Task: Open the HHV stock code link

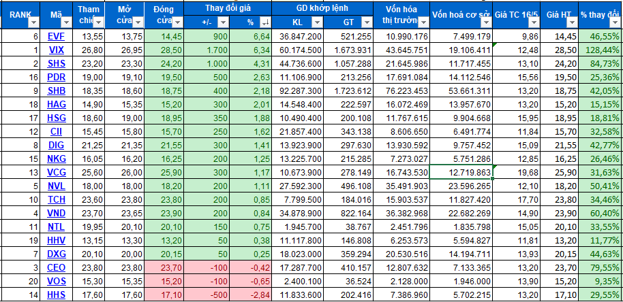Action: coord(56,240)
